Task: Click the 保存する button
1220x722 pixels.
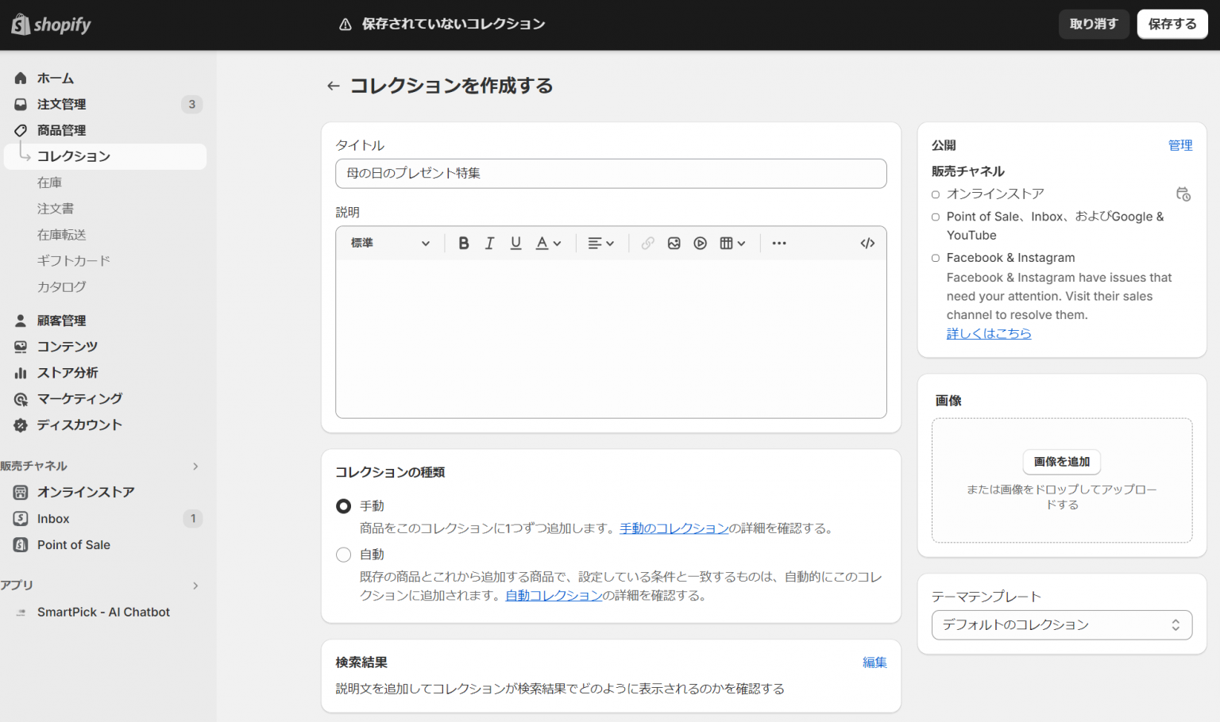Action: [x=1172, y=24]
